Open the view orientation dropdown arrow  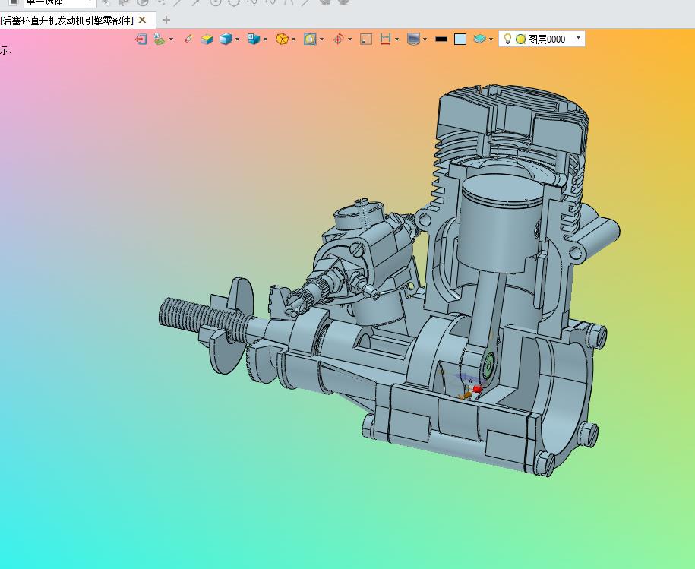[266, 39]
